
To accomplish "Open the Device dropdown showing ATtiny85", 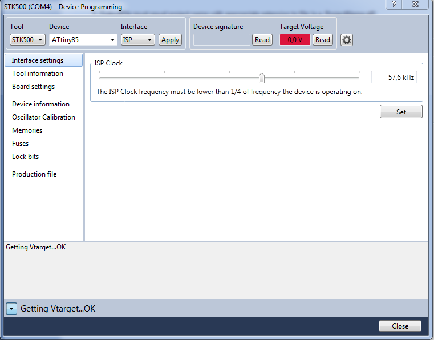I will pos(83,40).
